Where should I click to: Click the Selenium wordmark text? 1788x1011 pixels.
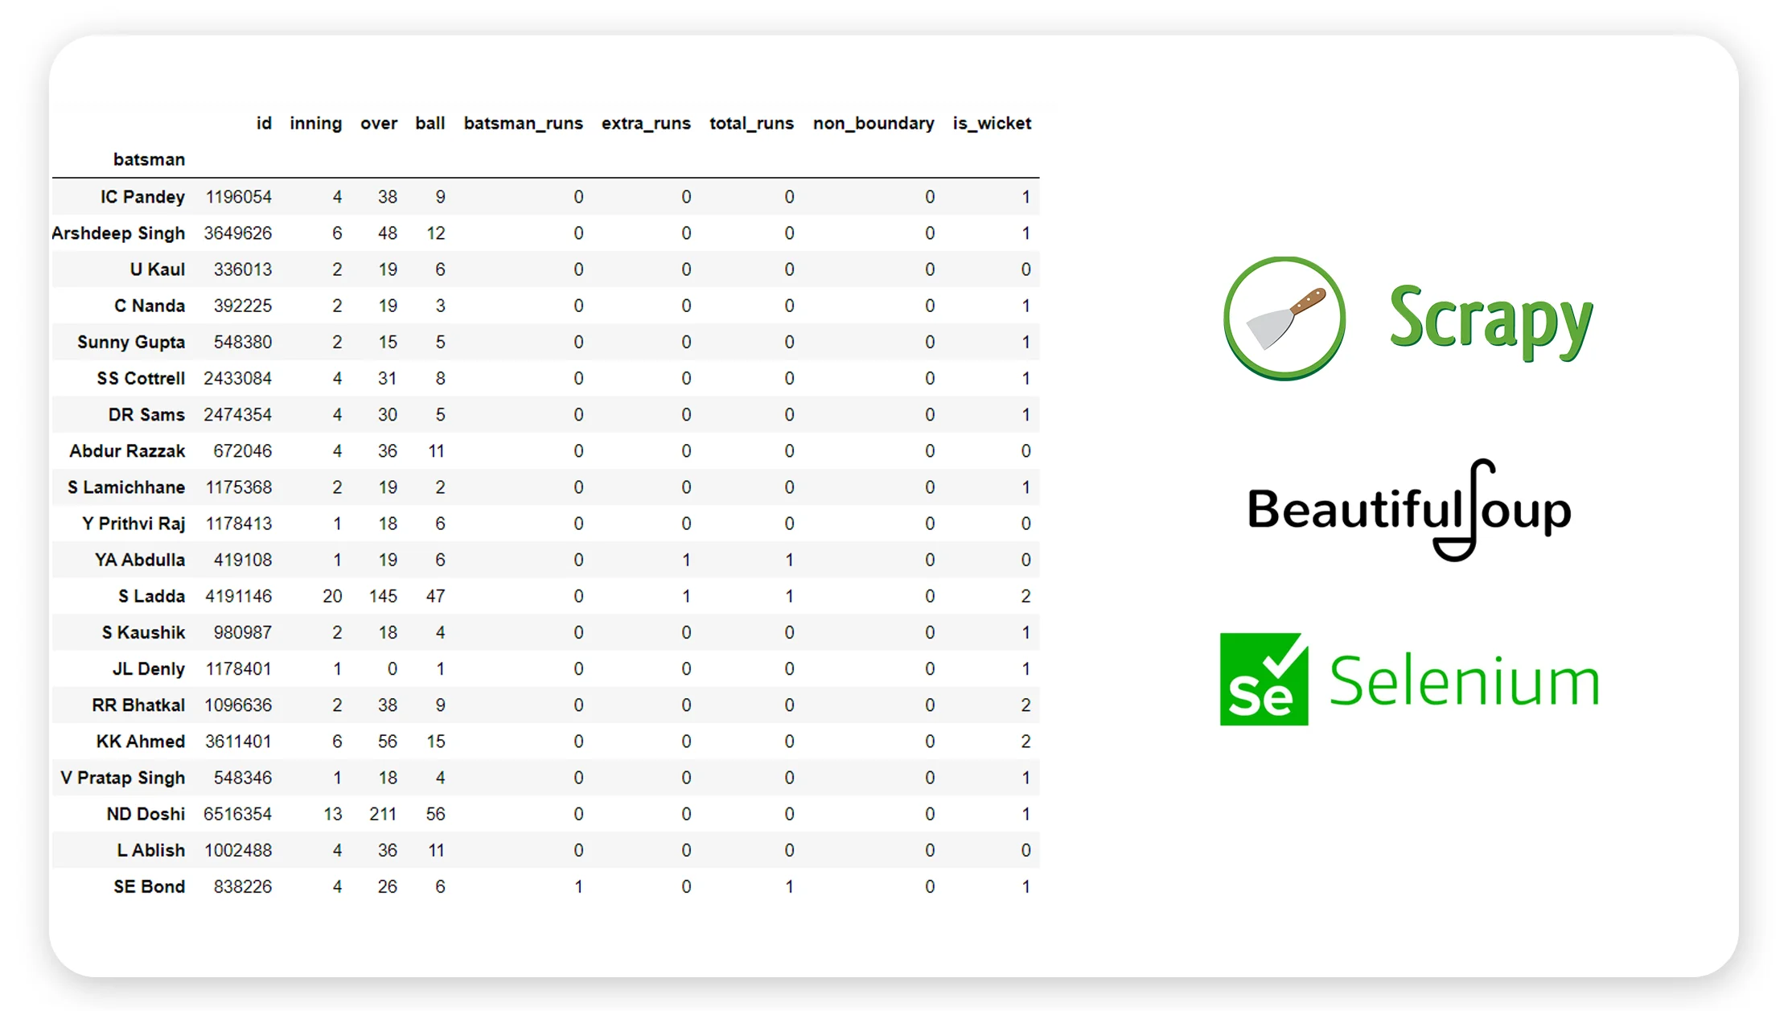click(1464, 681)
